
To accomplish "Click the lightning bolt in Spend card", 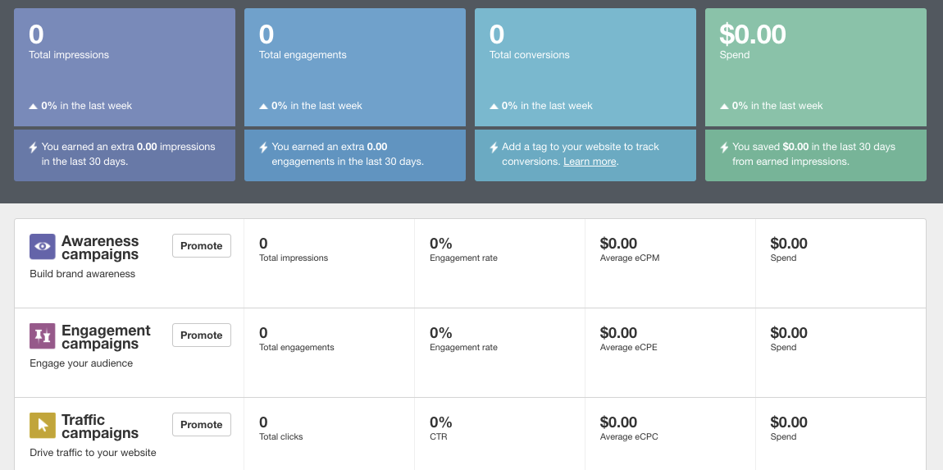I will click(x=725, y=148).
